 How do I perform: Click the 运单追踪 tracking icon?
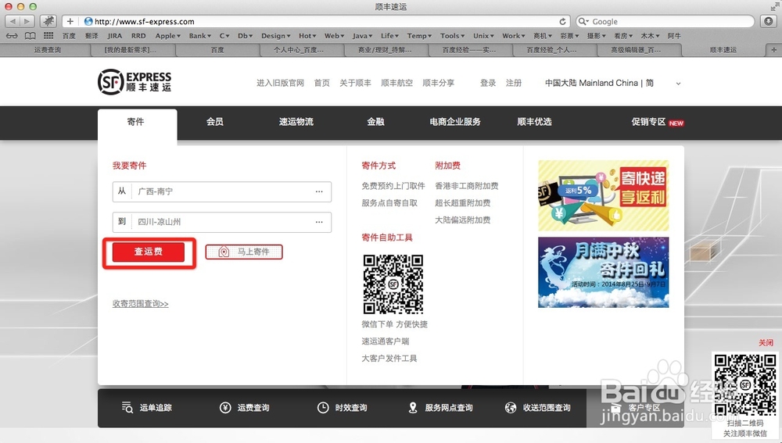coord(127,408)
